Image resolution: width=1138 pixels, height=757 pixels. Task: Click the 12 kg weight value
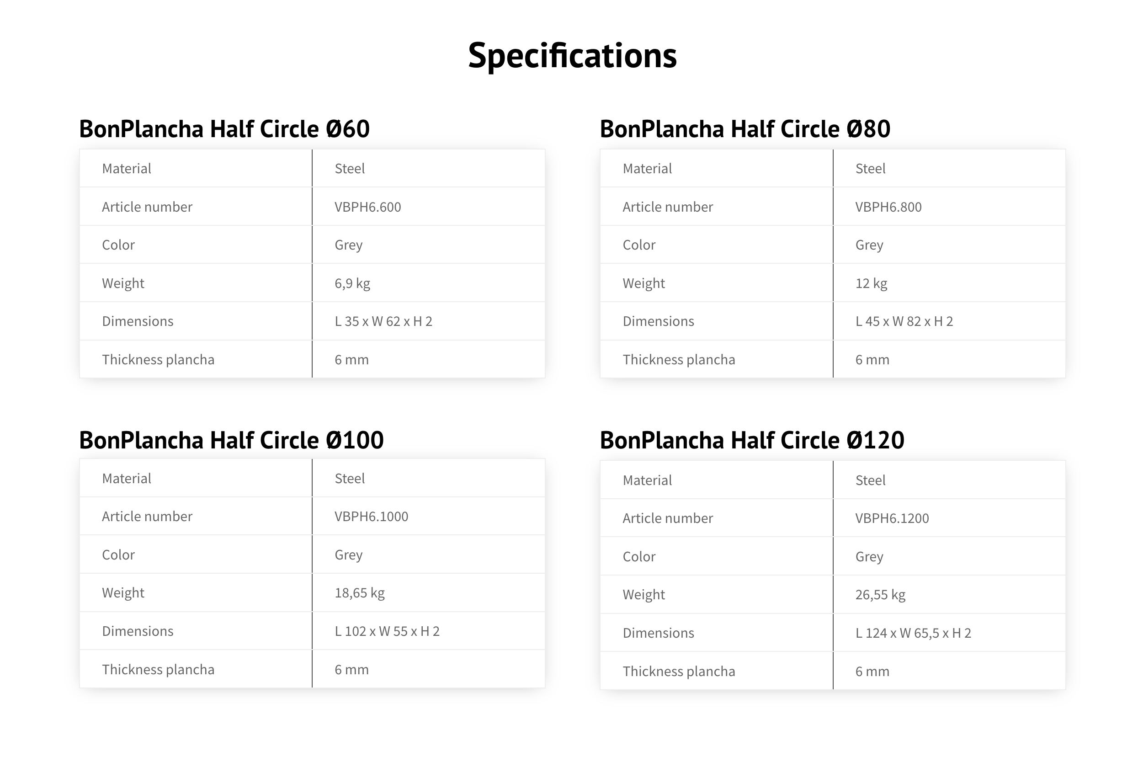pos(871,283)
